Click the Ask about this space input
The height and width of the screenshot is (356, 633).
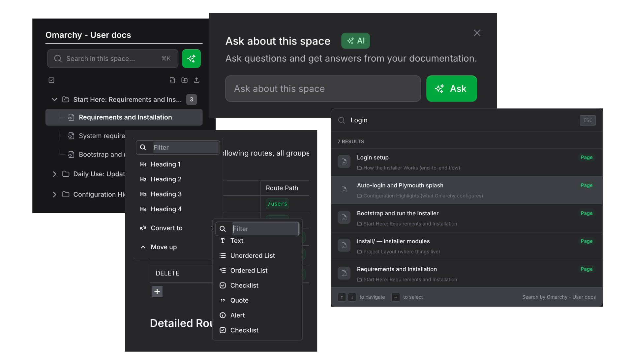323,89
